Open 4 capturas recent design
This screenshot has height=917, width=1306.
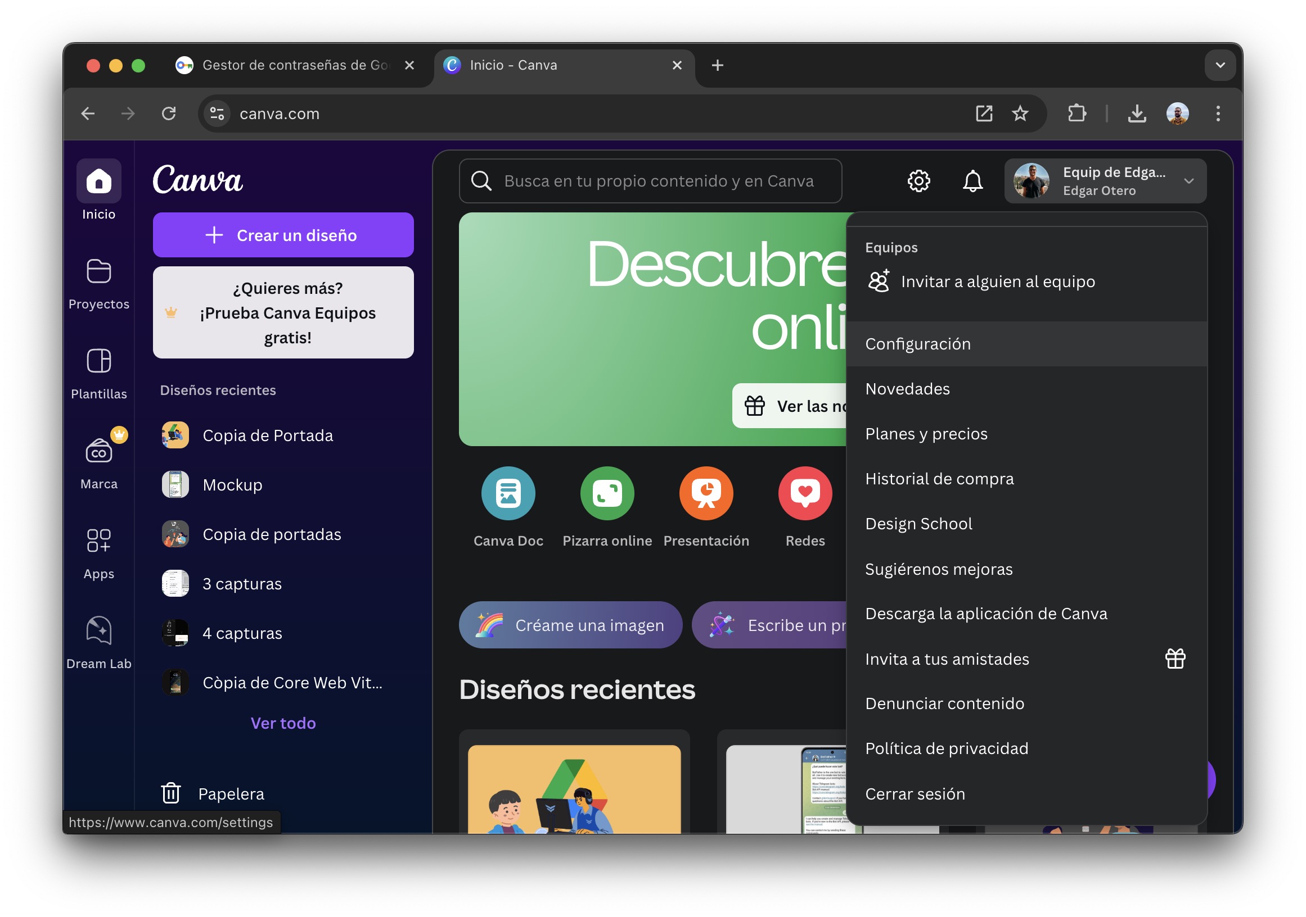(283, 633)
